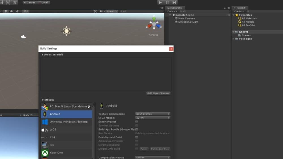The width and height of the screenshot is (283, 159).
Task: Switch to the Project tab
Action: tap(240, 8)
